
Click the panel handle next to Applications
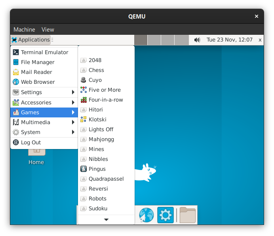tap(52, 40)
